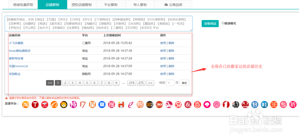
Task: Select the pink 搜 platform icon
Action: click(x=112, y=104)
